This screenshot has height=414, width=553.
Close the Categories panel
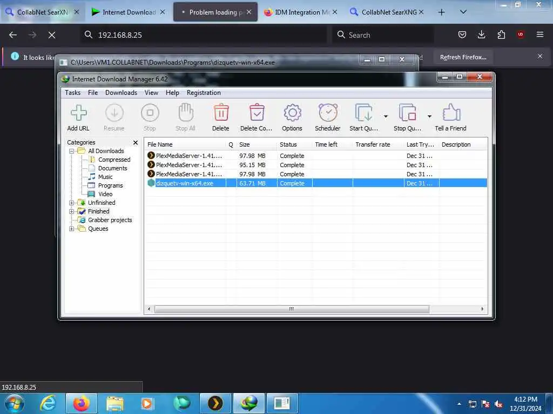pos(136,142)
